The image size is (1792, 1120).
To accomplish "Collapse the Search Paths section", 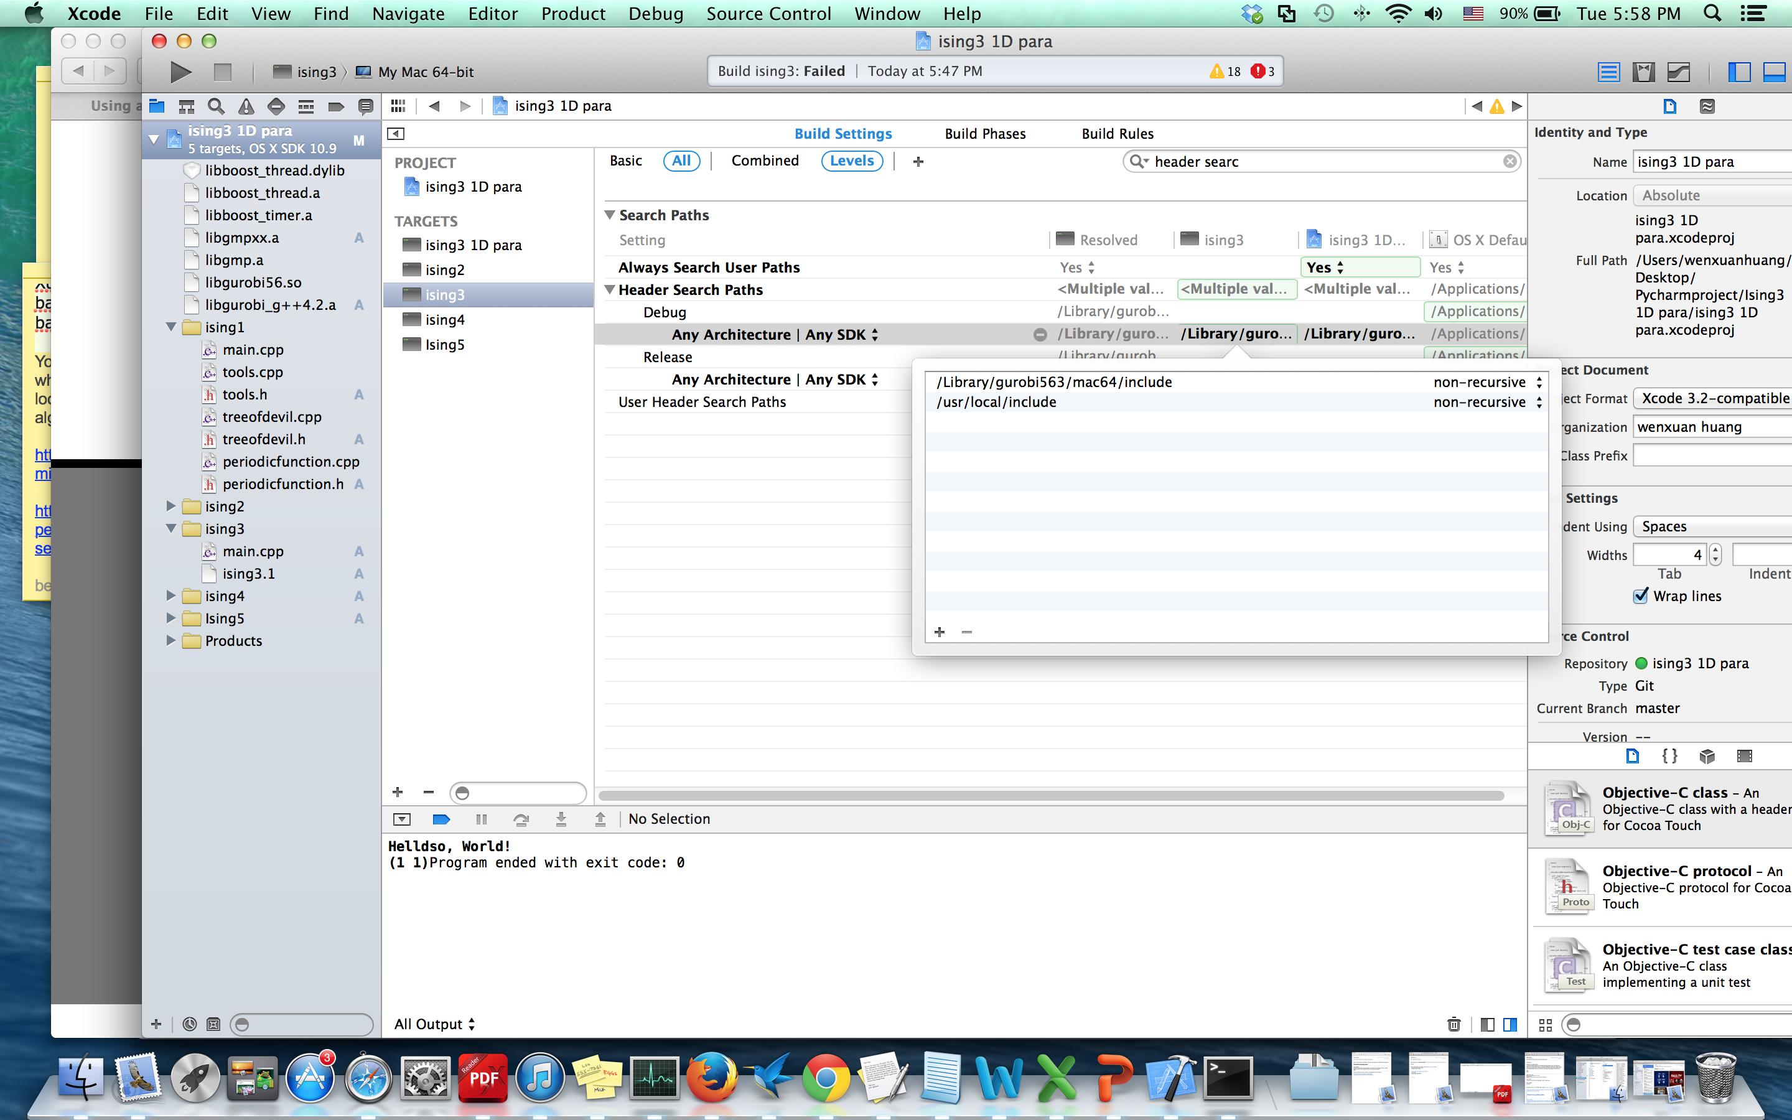I will [x=610, y=215].
